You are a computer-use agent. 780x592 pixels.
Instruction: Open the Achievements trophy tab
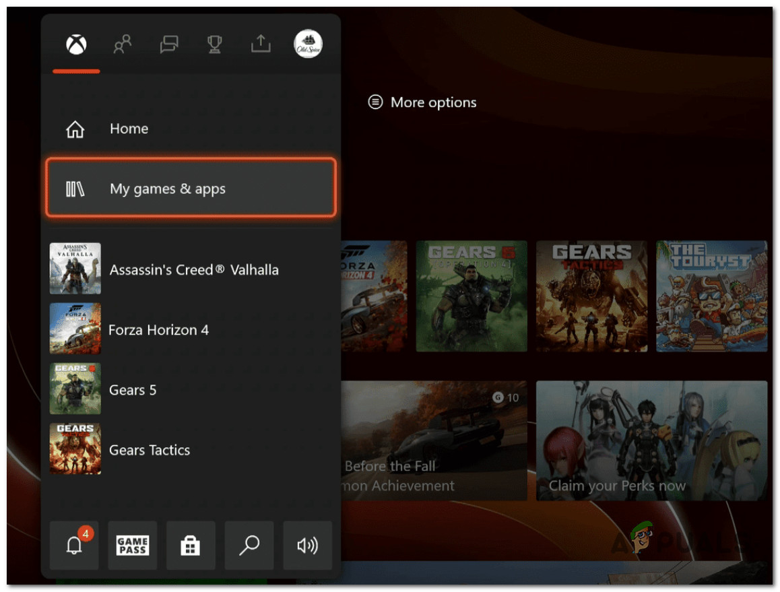point(214,44)
